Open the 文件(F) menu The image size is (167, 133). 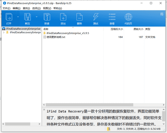[x=7, y=8]
